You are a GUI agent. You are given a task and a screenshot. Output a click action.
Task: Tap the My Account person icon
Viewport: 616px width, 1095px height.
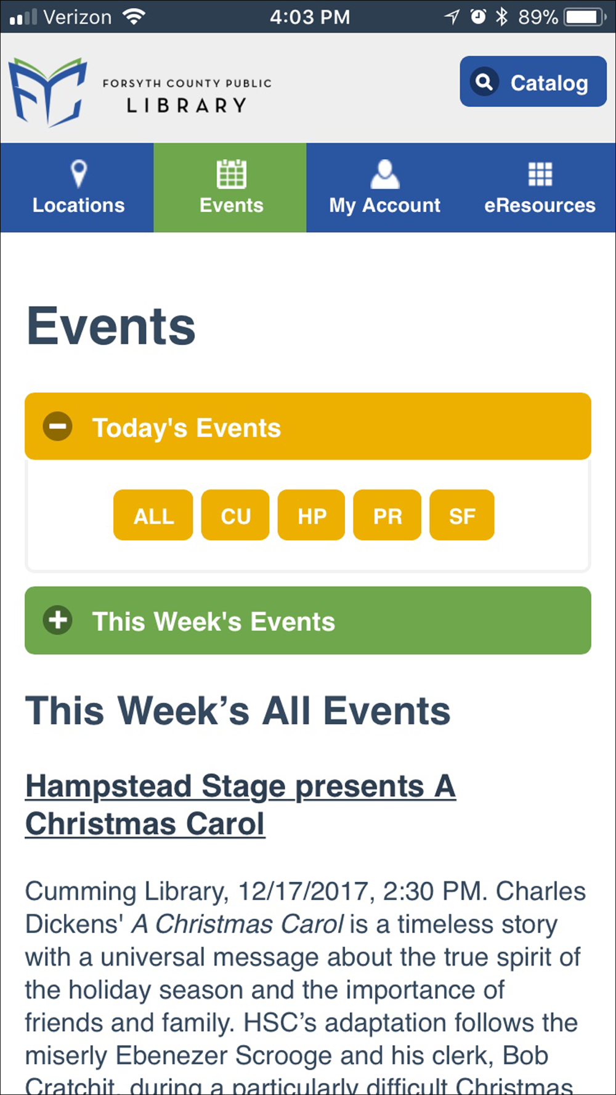385,174
